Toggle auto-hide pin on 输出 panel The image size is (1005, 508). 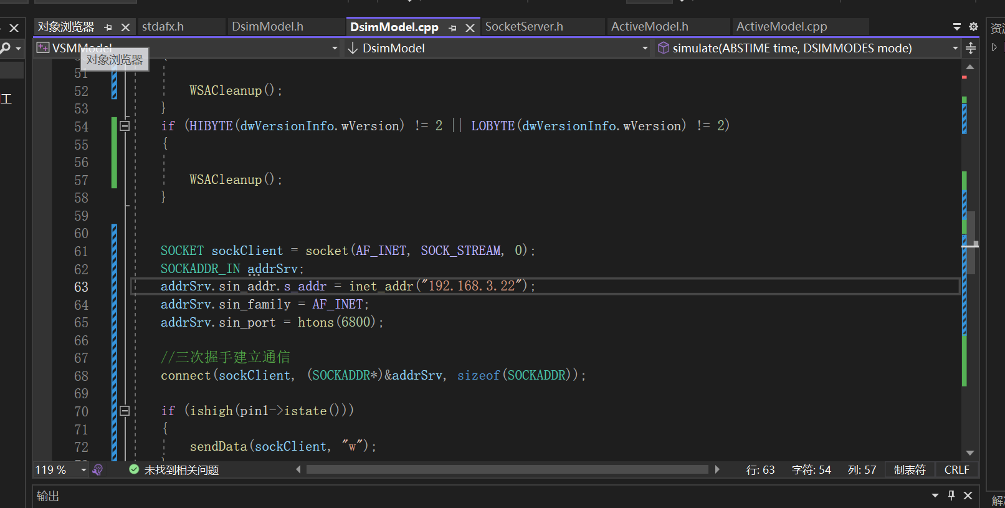coord(951,495)
